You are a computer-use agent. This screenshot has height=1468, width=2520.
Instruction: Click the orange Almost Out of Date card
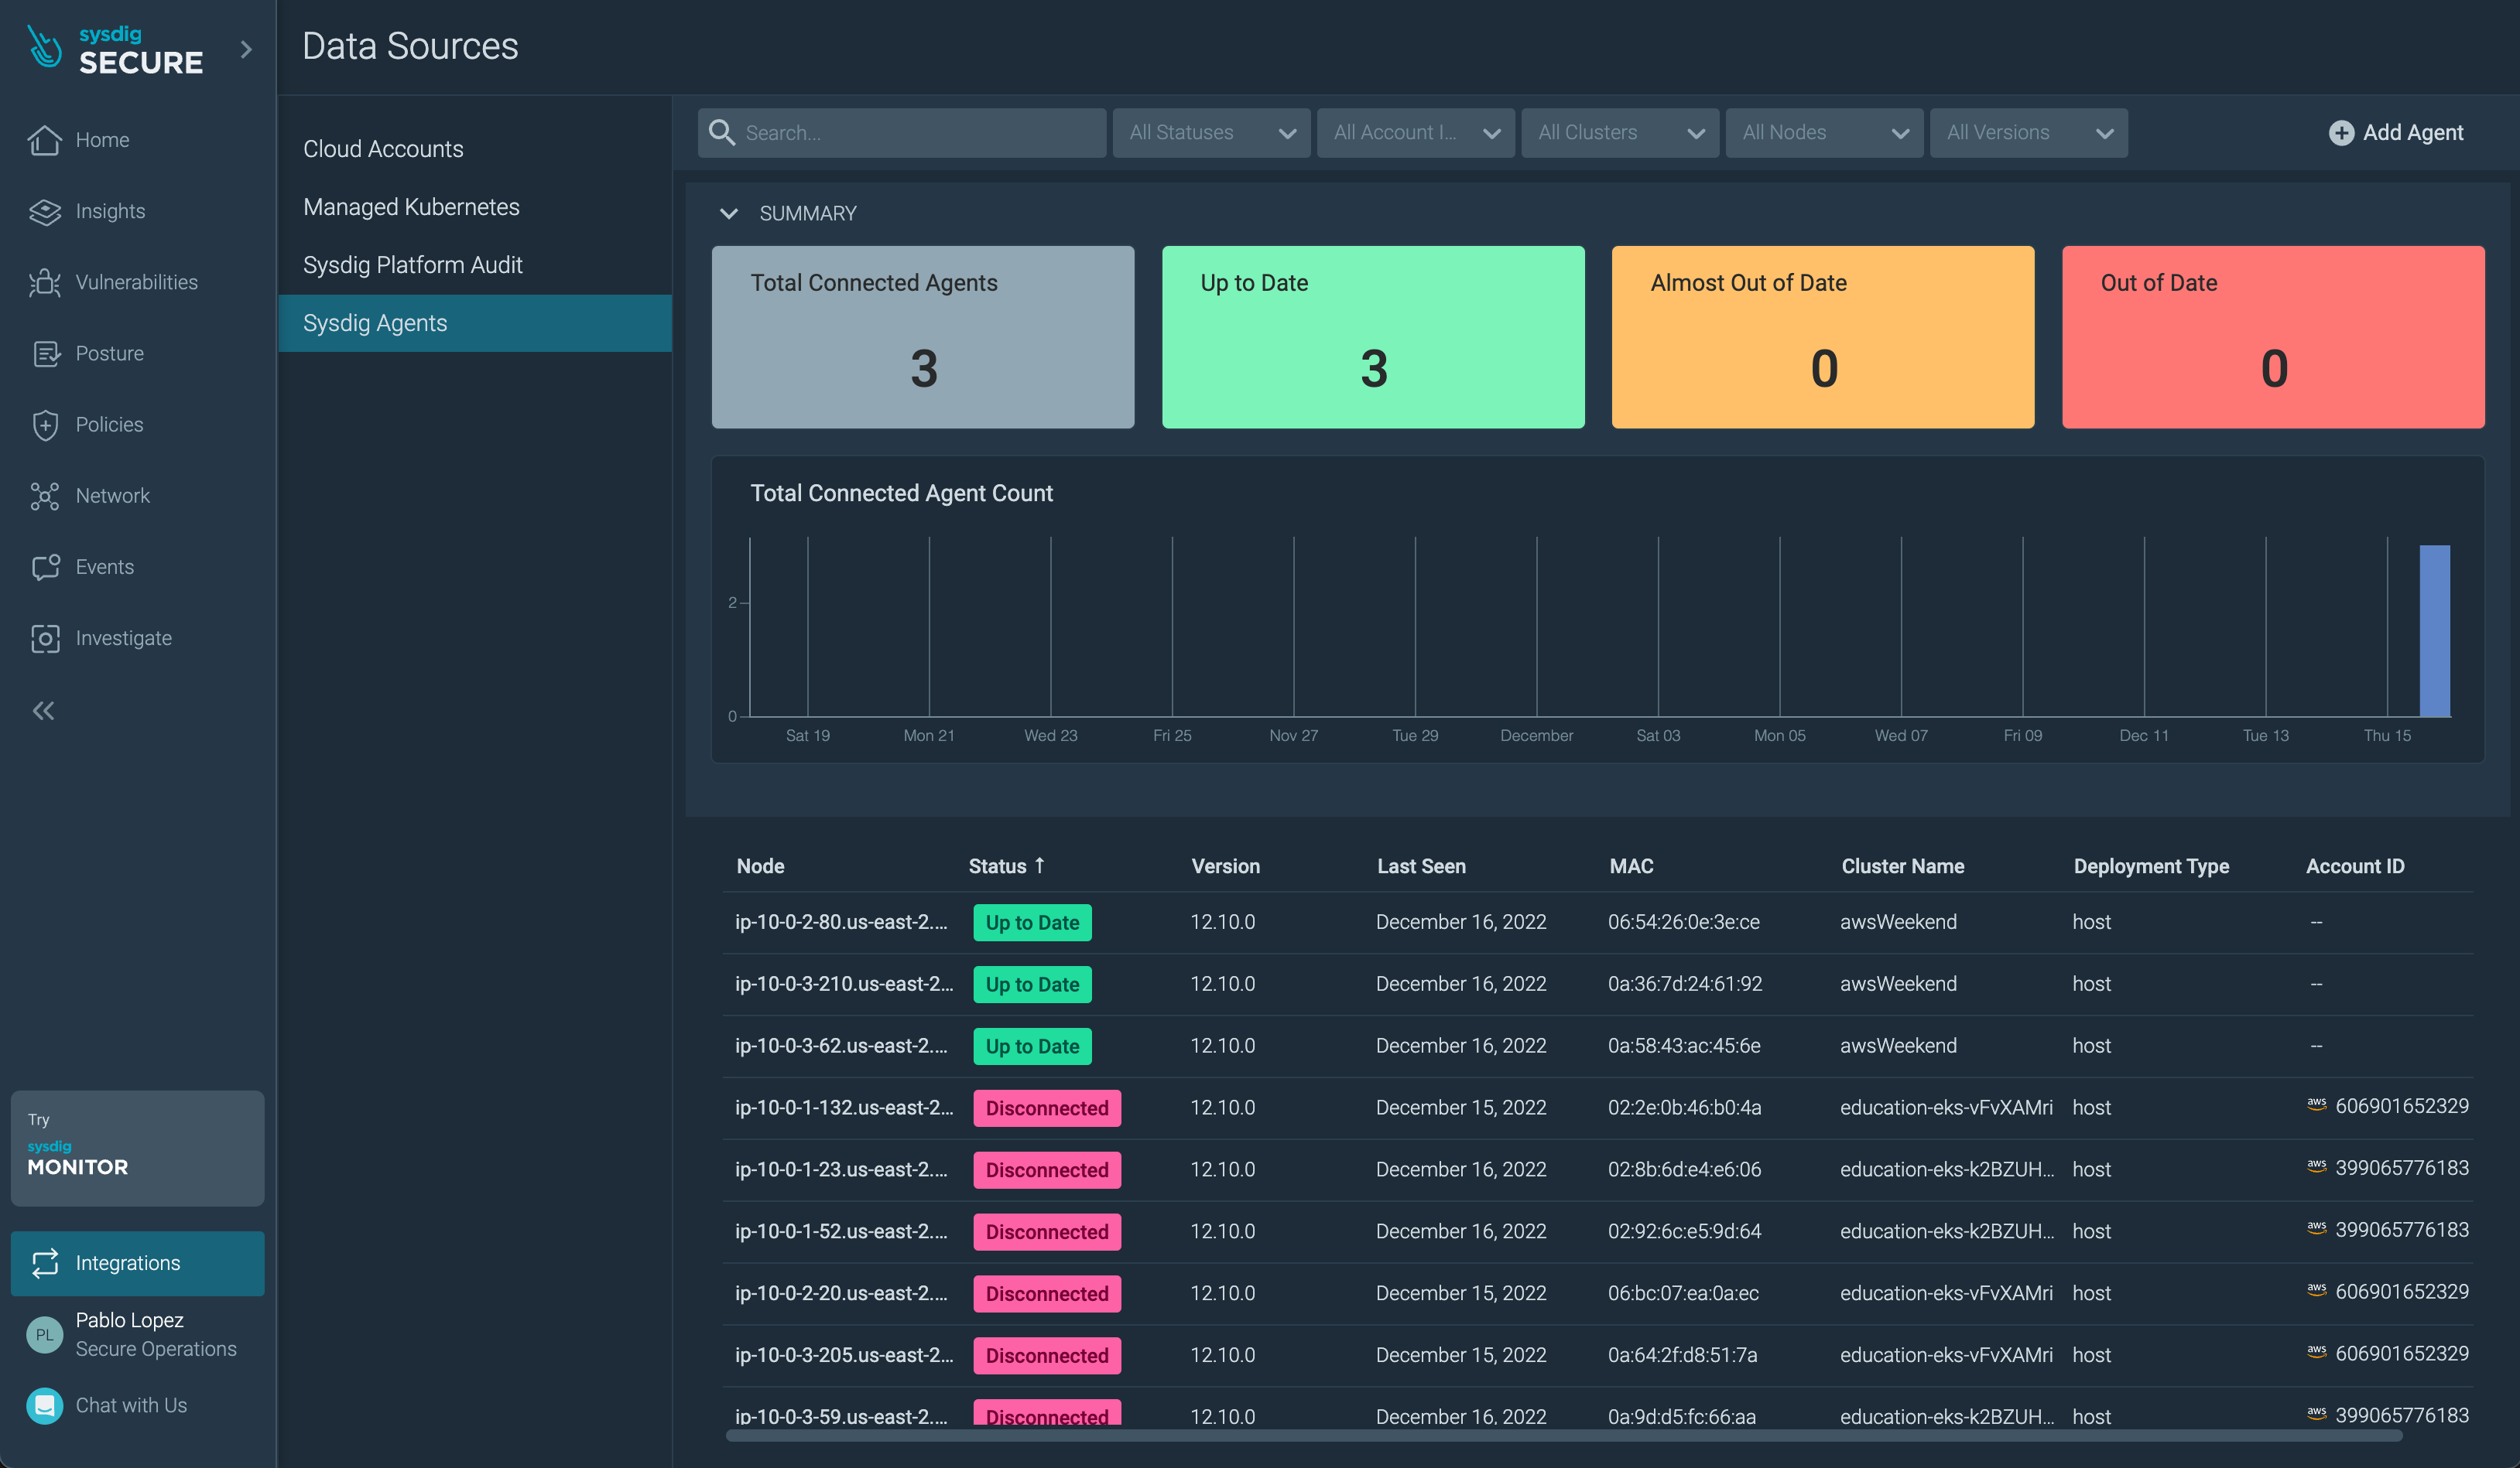tap(1822, 336)
